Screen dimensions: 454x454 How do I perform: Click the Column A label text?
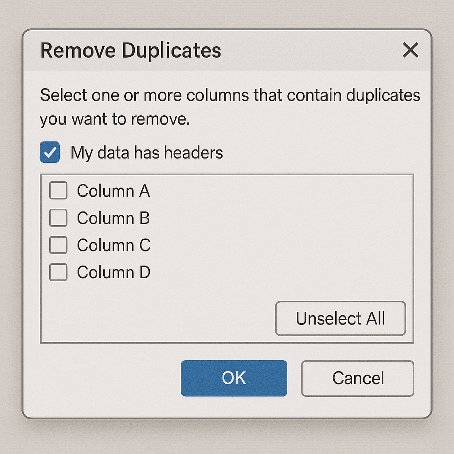[x=113, y=191]
